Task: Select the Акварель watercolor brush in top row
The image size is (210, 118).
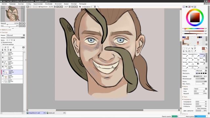Action: pyautogui.click(x=202, y=55)
